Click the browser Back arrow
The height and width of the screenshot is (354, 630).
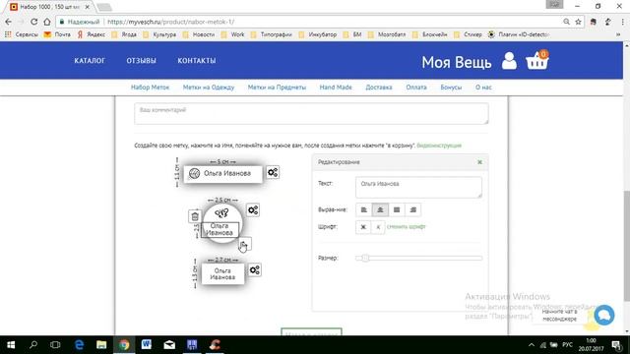[x=9, y=22]
